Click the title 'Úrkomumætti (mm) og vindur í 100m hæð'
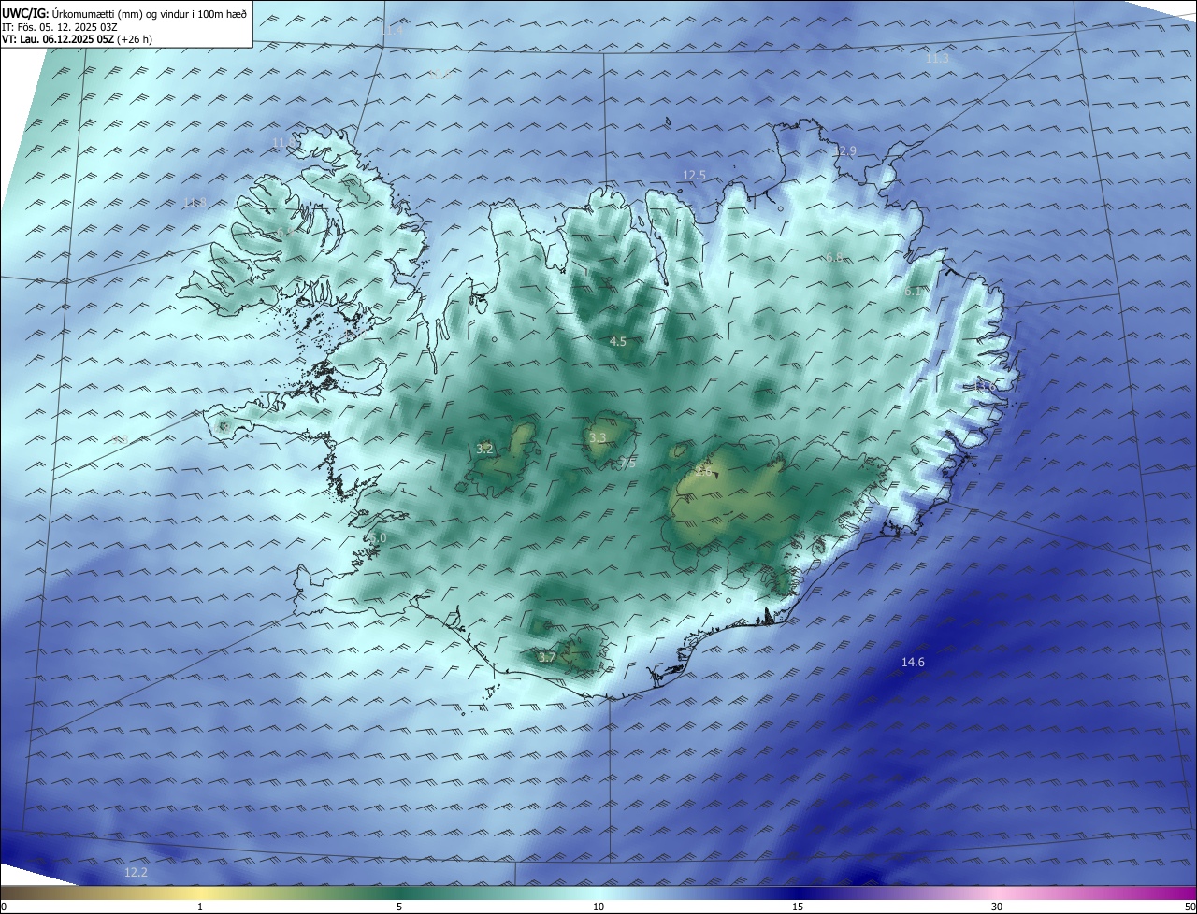Image resolution: width=1197 pixels, height=914 pixels. point(149,13)
